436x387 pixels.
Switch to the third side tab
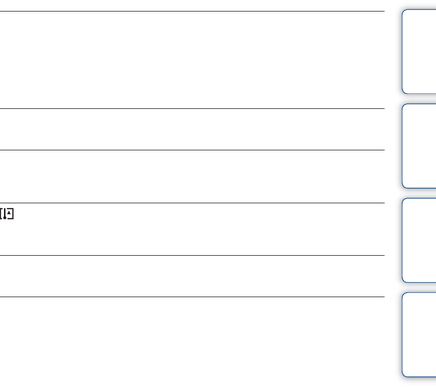click(x=419, y=240)
